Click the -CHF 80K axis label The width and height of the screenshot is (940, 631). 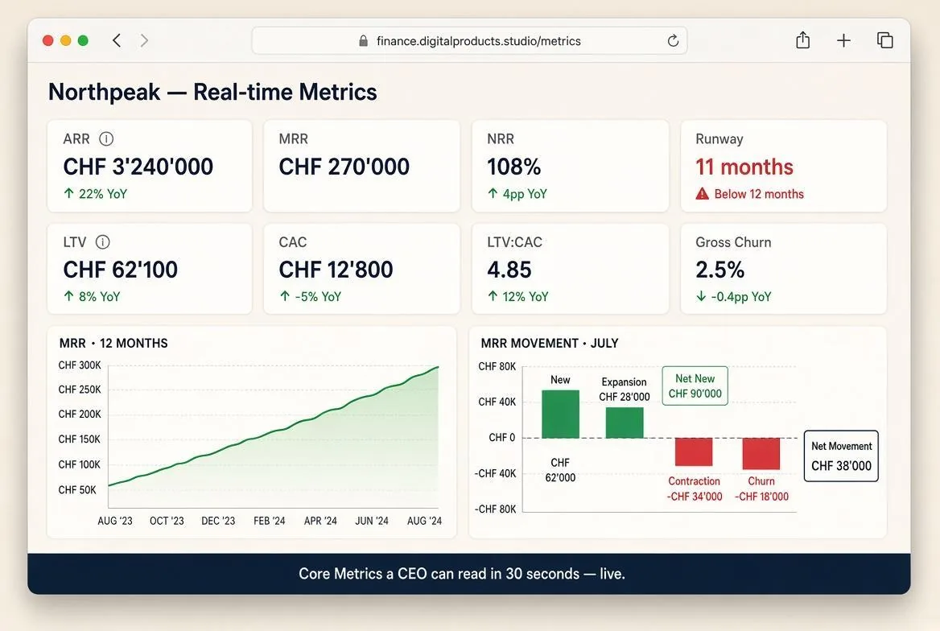(495, 509)
